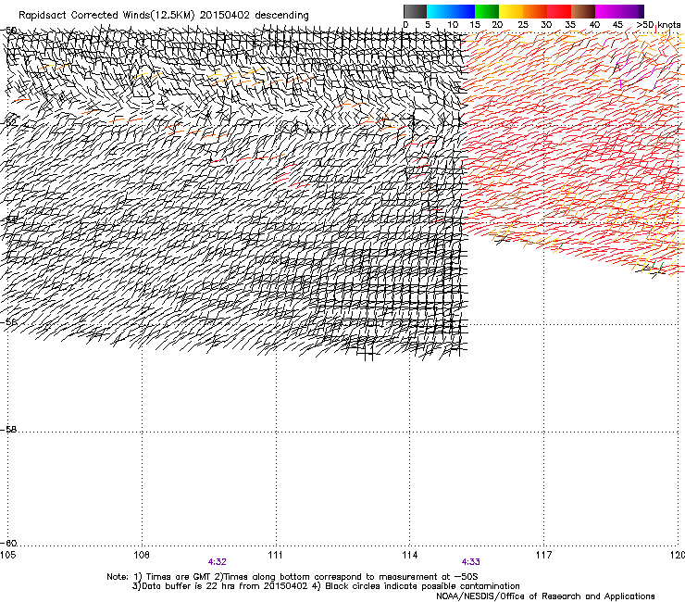
Task: Click the '111' longitude axis label
Action: [x=275, y=555]
